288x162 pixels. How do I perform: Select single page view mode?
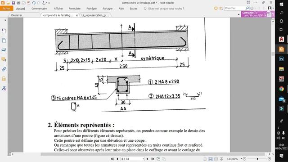click(x=205, y=159)
